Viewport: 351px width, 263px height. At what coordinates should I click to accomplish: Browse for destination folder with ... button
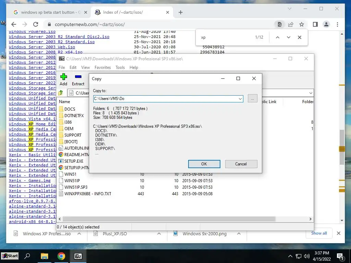pyautogui.click(x=253, y=98)
